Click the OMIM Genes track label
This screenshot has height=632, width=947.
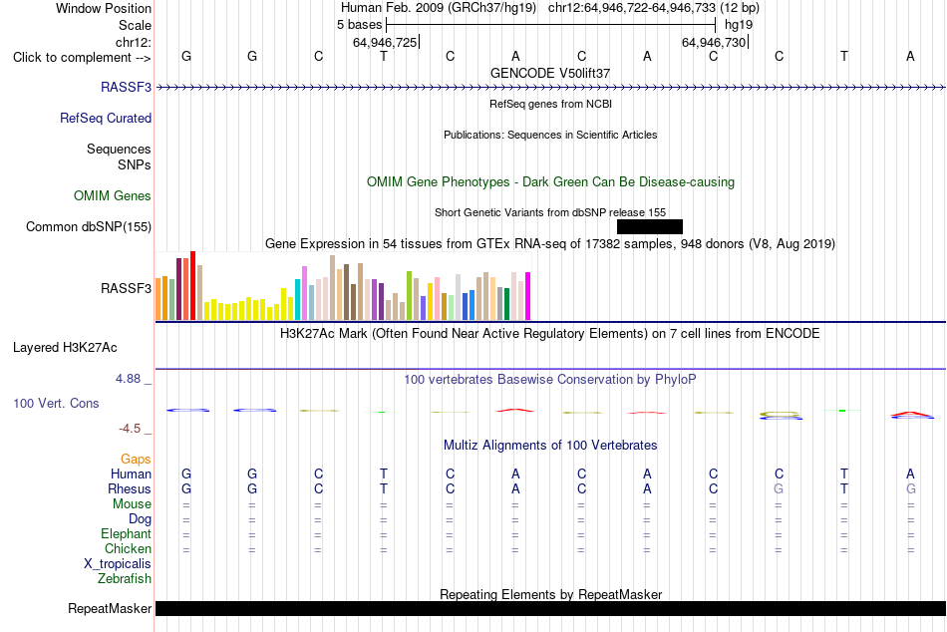click(x=112, y=195)
